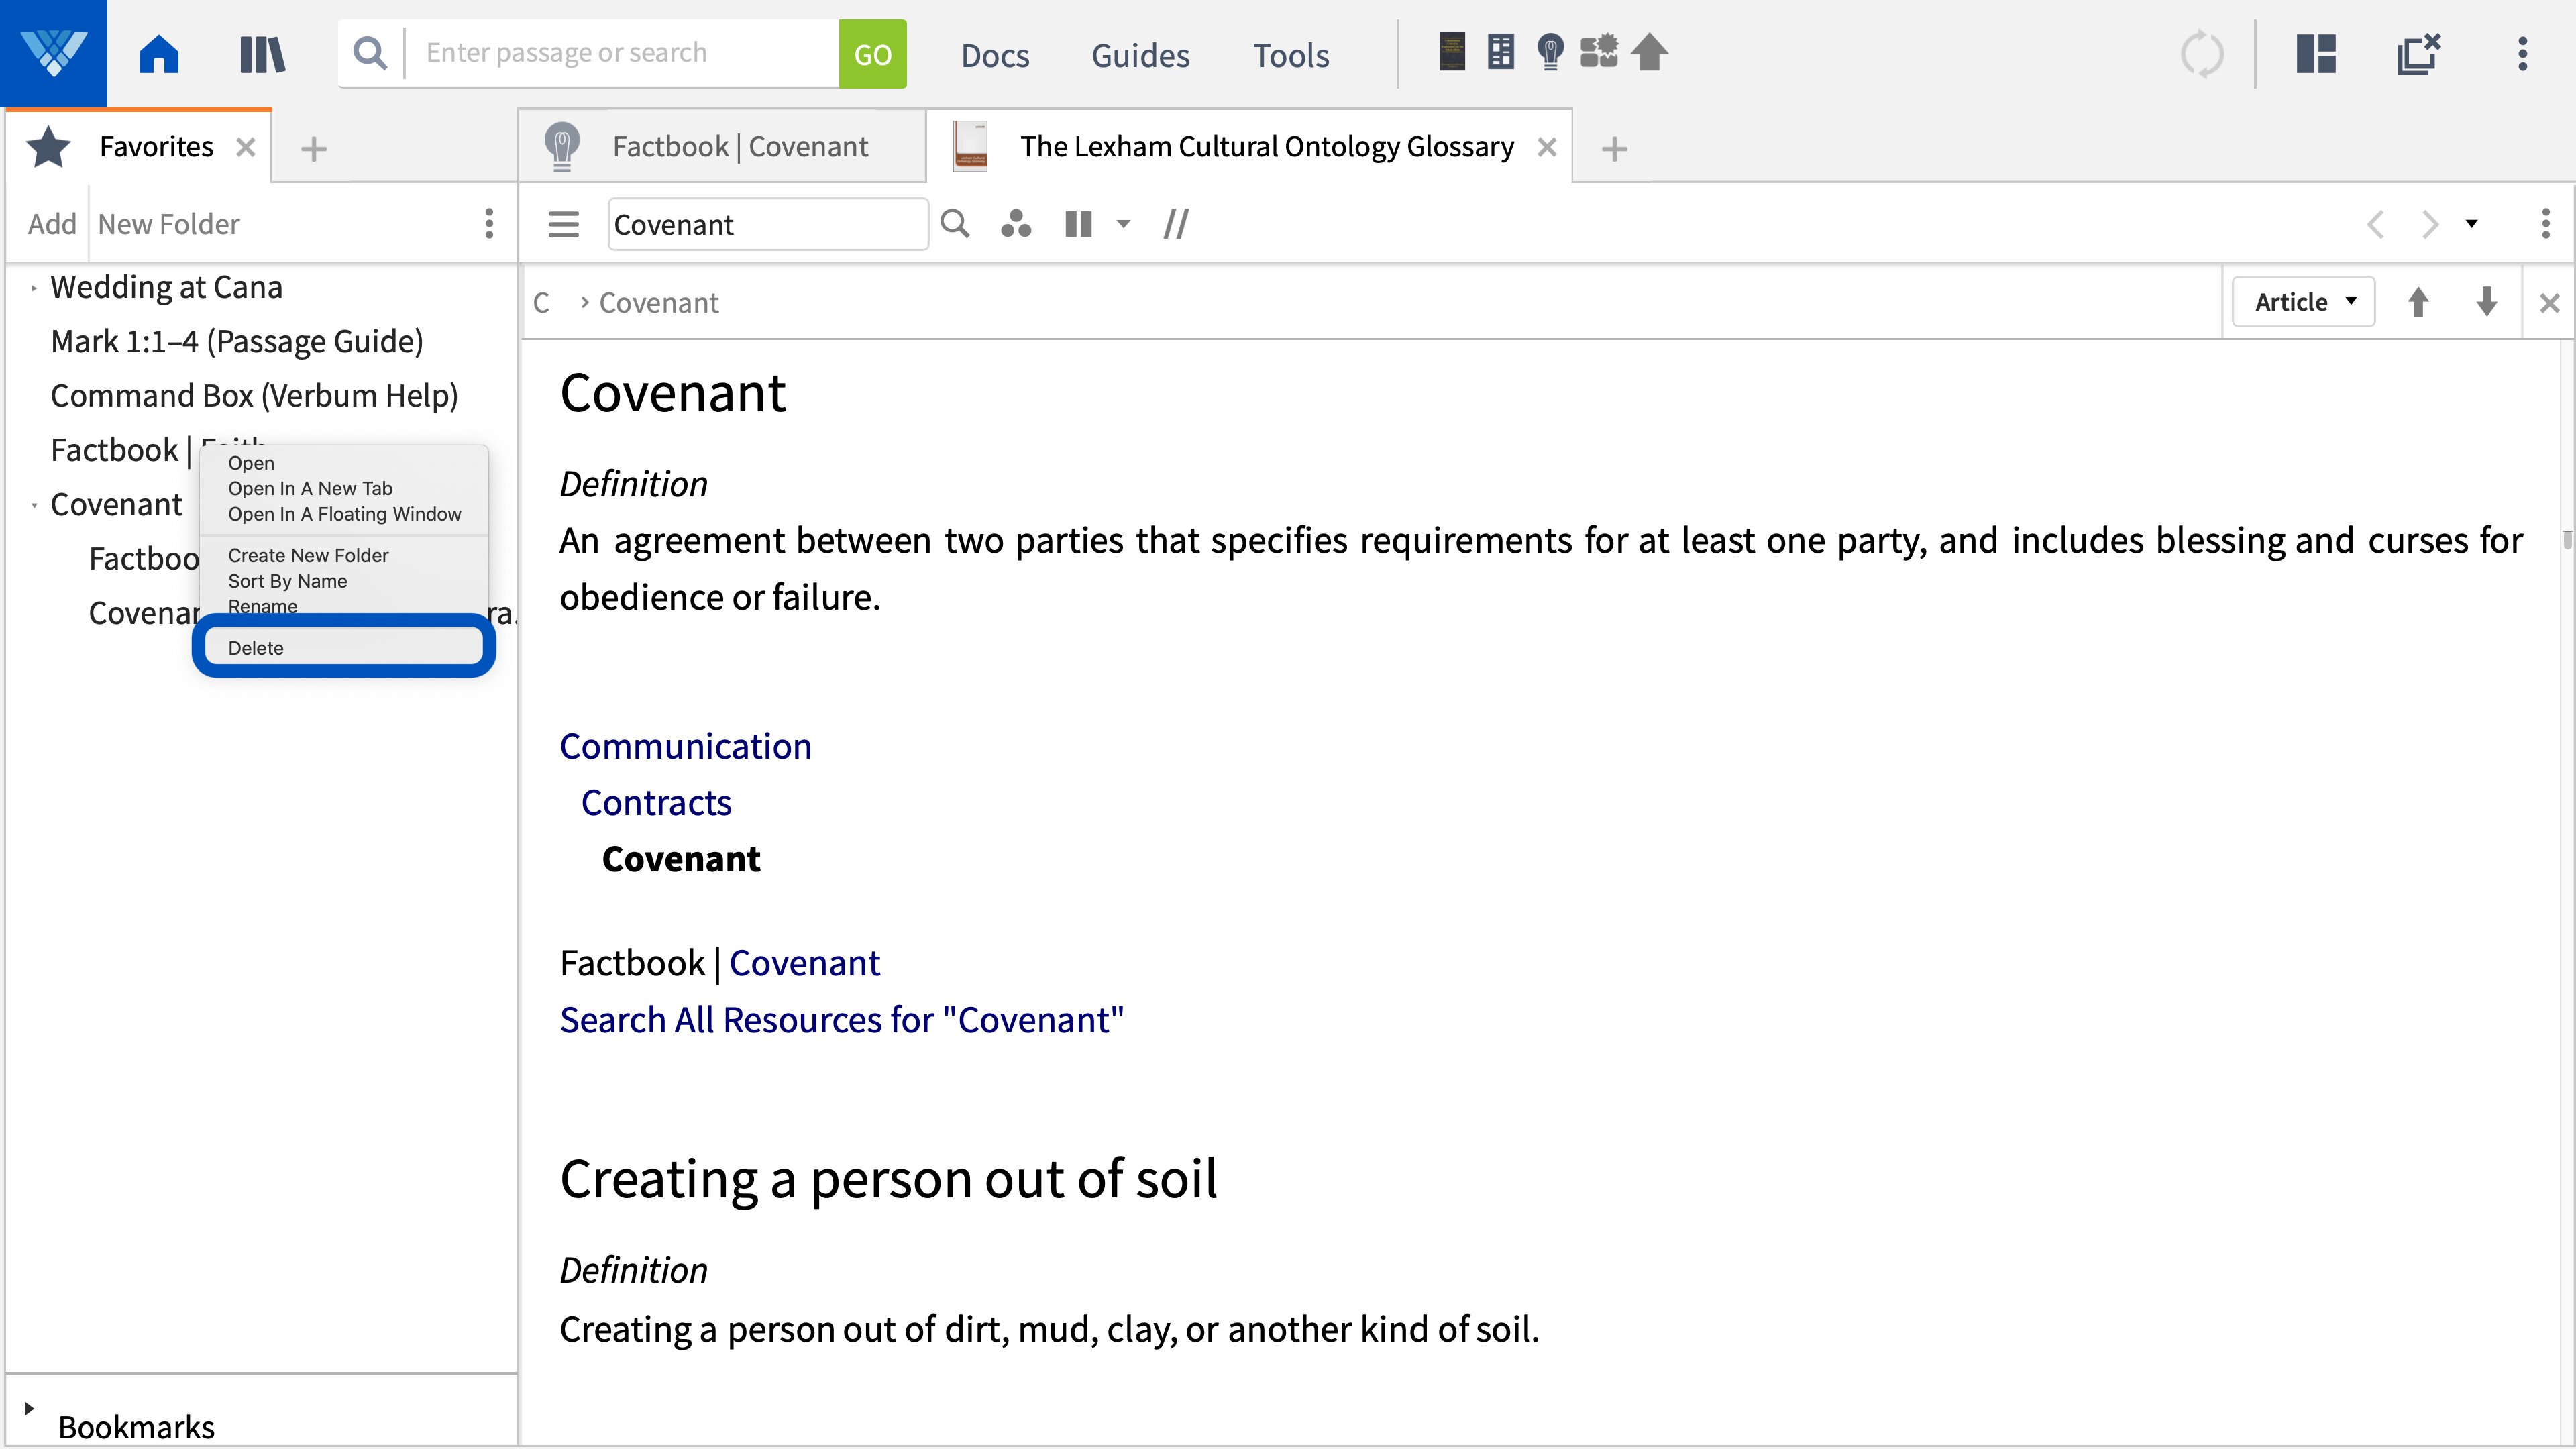Click the inline search magnifier icon
This screenshot has width=2576, height=1449.
[955, 224]
